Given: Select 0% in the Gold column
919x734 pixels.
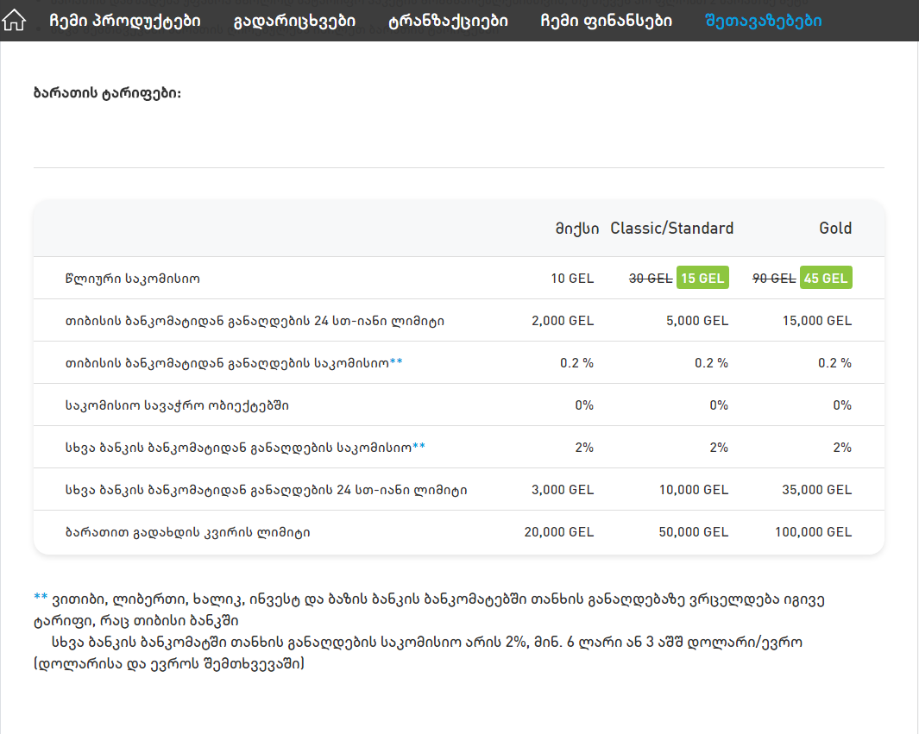Looking at the screenshot, I should pos(842,405).
